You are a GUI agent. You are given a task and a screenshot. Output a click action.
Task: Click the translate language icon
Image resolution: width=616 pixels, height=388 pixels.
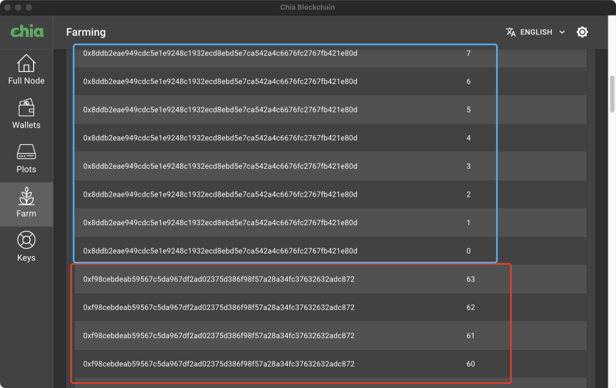pos(511,32)
